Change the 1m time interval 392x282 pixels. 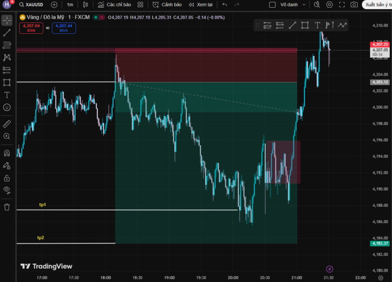tap(70, 5)
